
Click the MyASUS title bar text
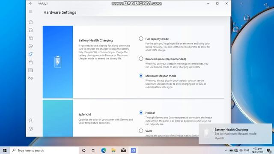pos(43,3)
